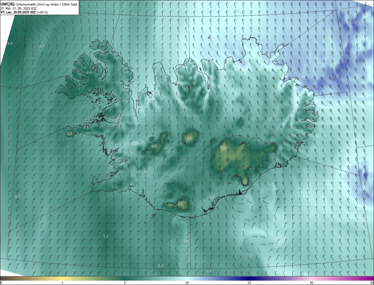Click the 5.2 value label over the sea

tap(106, 236)
